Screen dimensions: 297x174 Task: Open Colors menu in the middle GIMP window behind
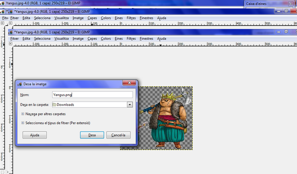click(x=106, y=18)
